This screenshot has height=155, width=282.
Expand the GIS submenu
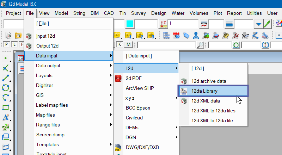pyautogui.click(x=68, y=95)
